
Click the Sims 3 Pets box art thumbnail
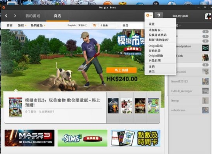coord(15,107)
